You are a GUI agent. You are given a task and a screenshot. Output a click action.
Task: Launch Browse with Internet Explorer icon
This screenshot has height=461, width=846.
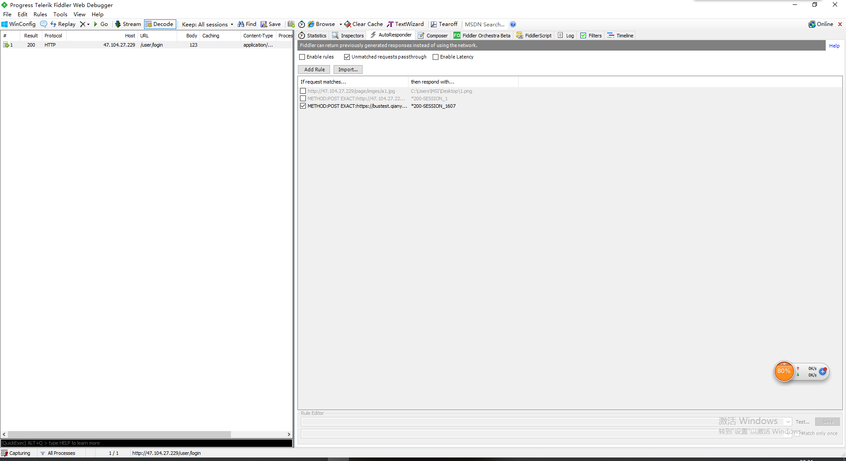(322, 24)
